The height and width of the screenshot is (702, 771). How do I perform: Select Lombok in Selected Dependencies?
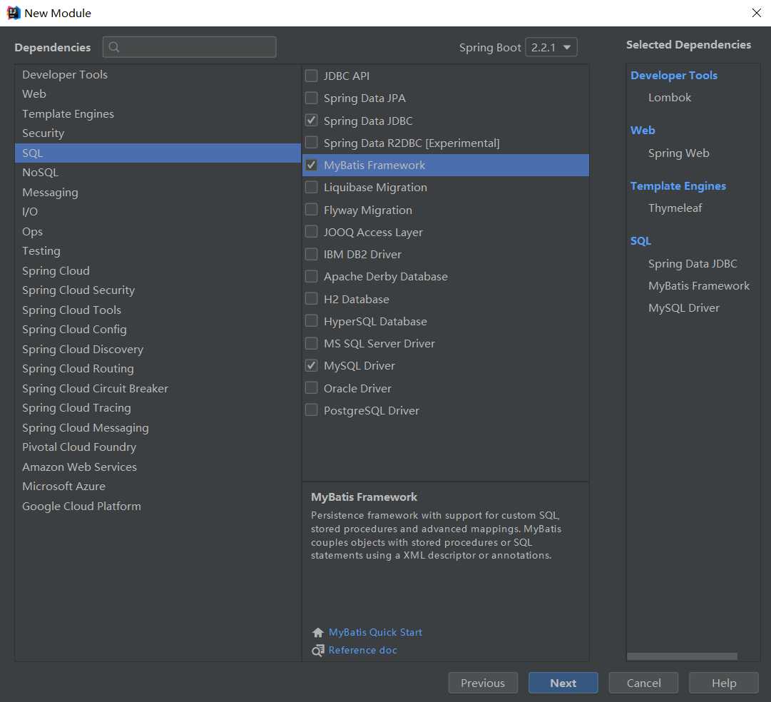670,98
